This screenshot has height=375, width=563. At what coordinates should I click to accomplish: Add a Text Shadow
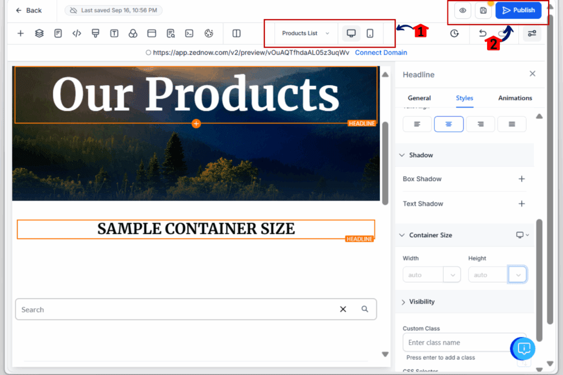(521, 204)
